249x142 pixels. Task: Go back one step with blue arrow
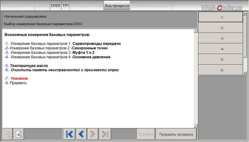coord(81,134)
